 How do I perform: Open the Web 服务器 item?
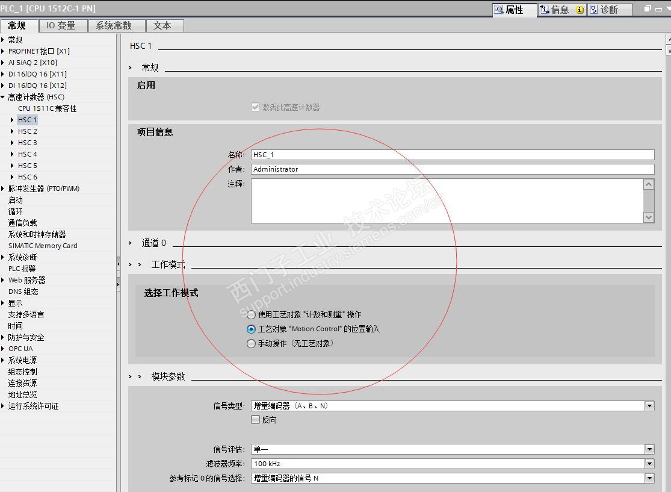(x=26, y=280)
